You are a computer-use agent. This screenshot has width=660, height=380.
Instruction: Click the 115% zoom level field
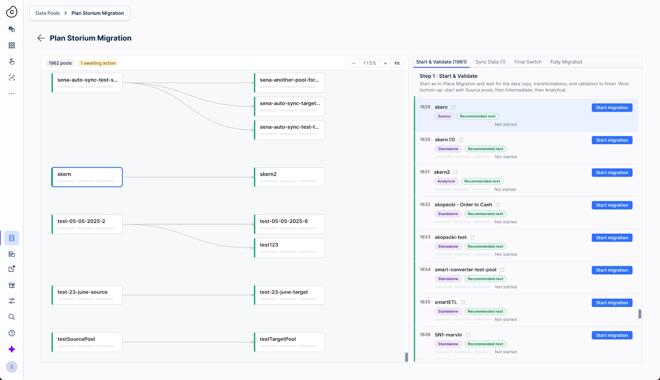tap(370, 63)
